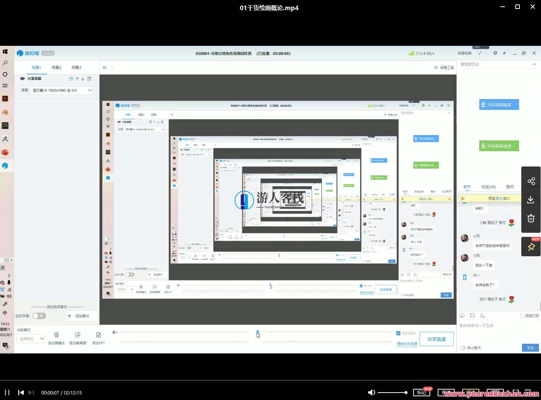Collapse the 音视频互动 panel chevron
This screenshot has width=541, height=400.
tap(534, 64)
